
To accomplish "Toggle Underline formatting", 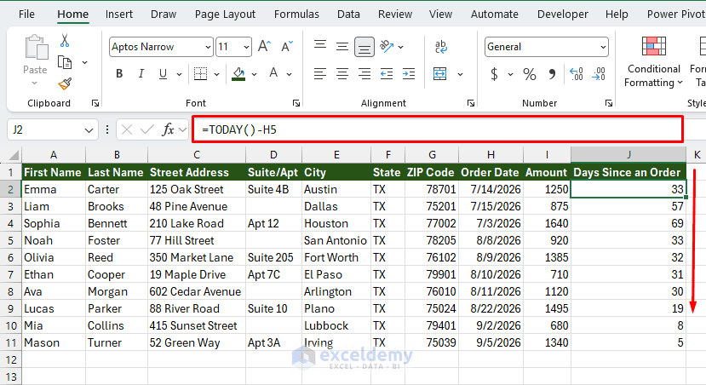I will [163, 73].
